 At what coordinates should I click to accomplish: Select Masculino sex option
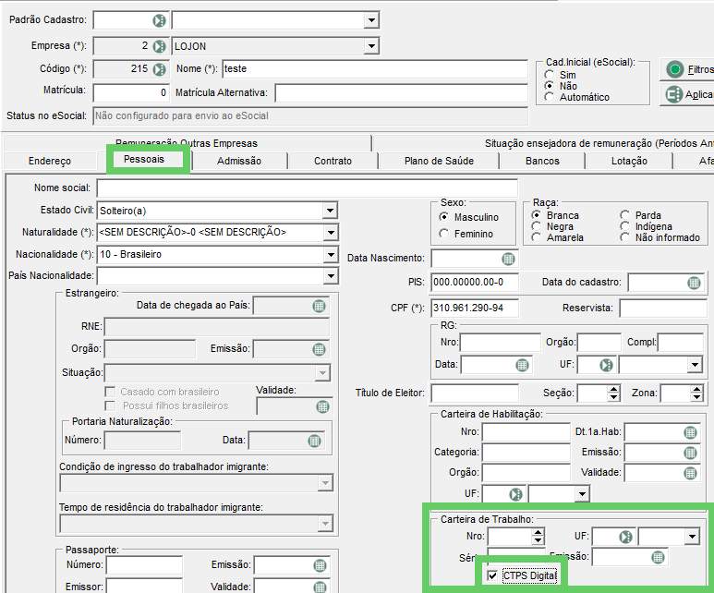(444, 217)
